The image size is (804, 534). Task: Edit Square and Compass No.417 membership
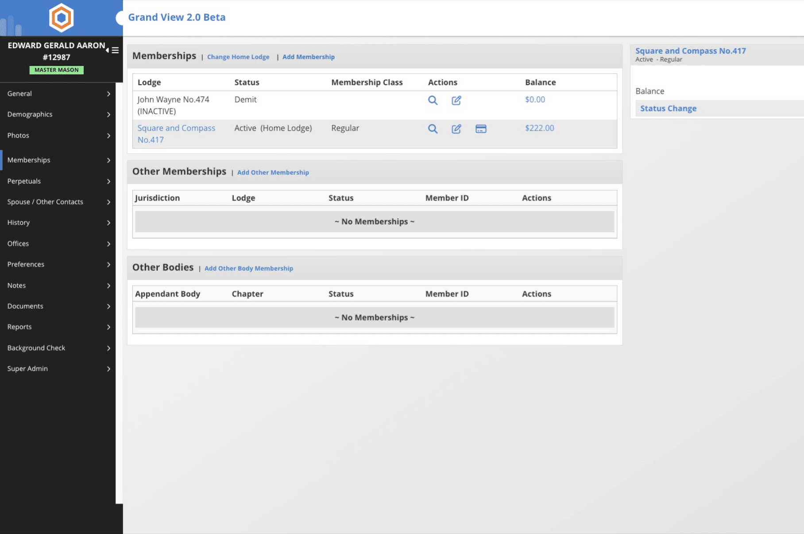456,129
